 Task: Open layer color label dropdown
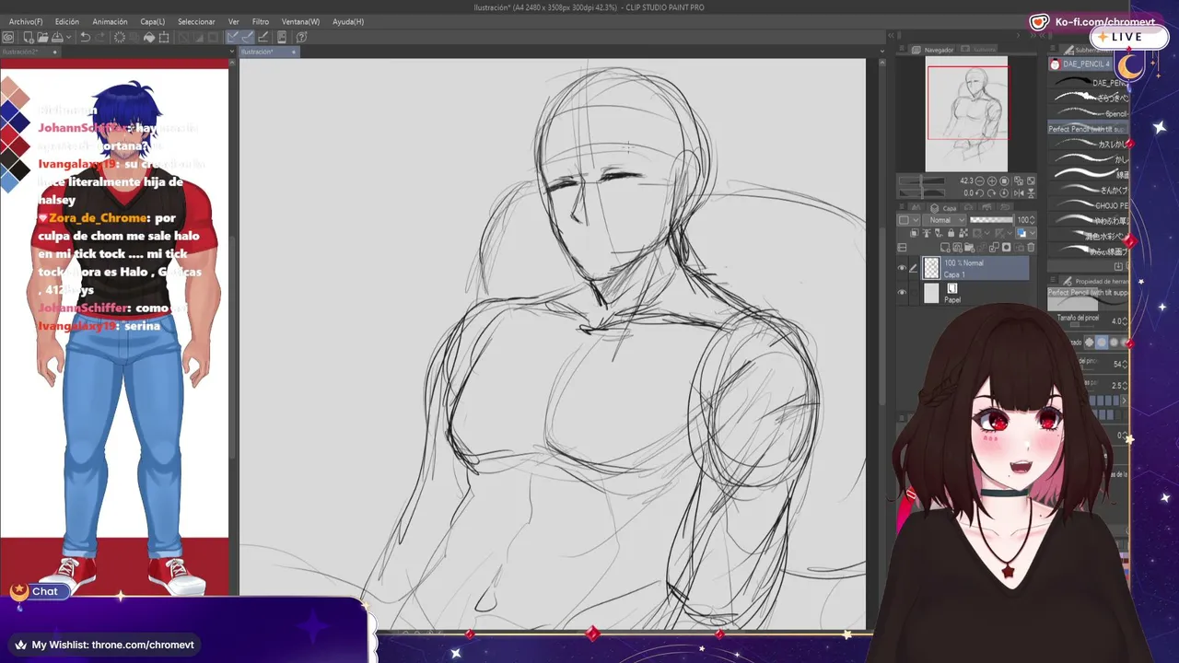(909, 220)
